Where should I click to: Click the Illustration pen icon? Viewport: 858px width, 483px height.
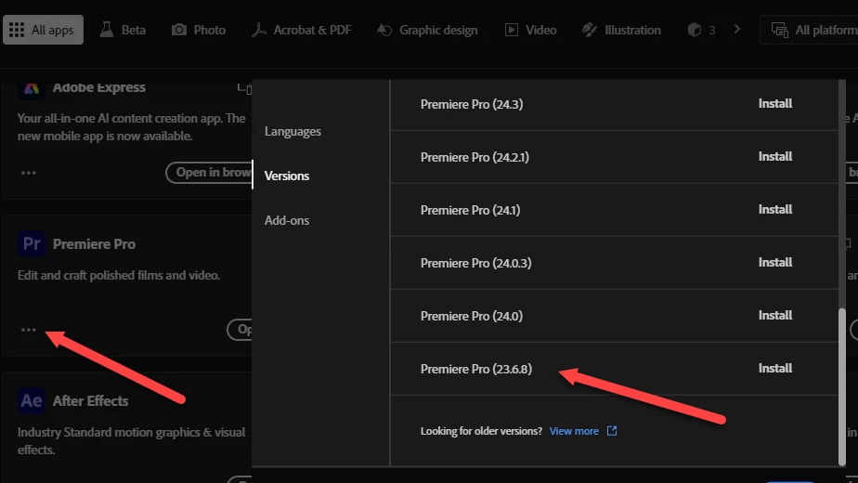(590, 30)
